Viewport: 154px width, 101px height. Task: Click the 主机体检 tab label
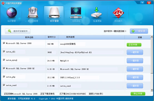click(x=76, y=21)
